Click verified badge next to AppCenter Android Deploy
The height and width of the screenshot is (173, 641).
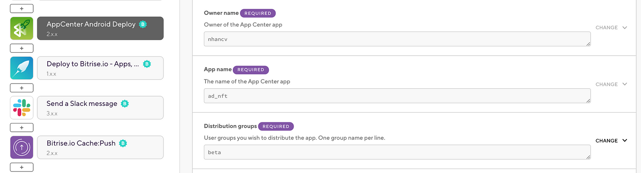point(143,24)
